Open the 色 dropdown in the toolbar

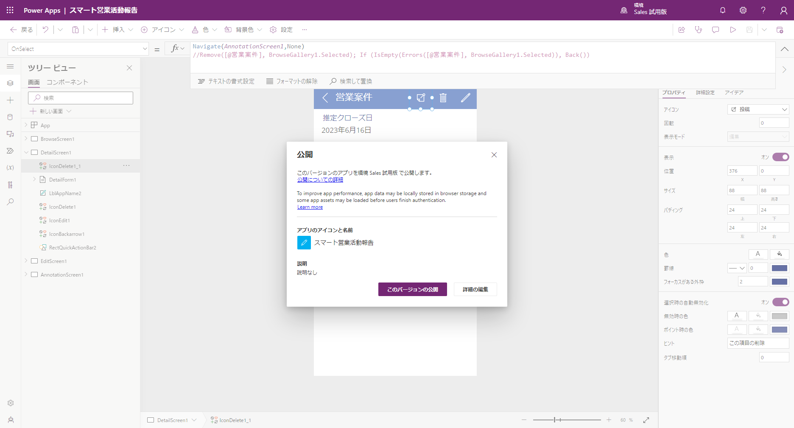[x=215, y=30]
